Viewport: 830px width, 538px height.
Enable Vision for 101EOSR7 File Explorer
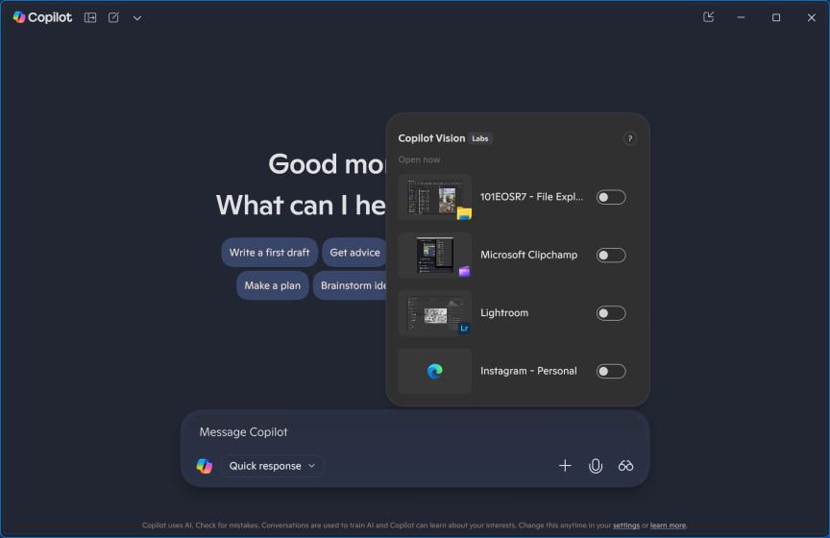[x=611, y=197]
